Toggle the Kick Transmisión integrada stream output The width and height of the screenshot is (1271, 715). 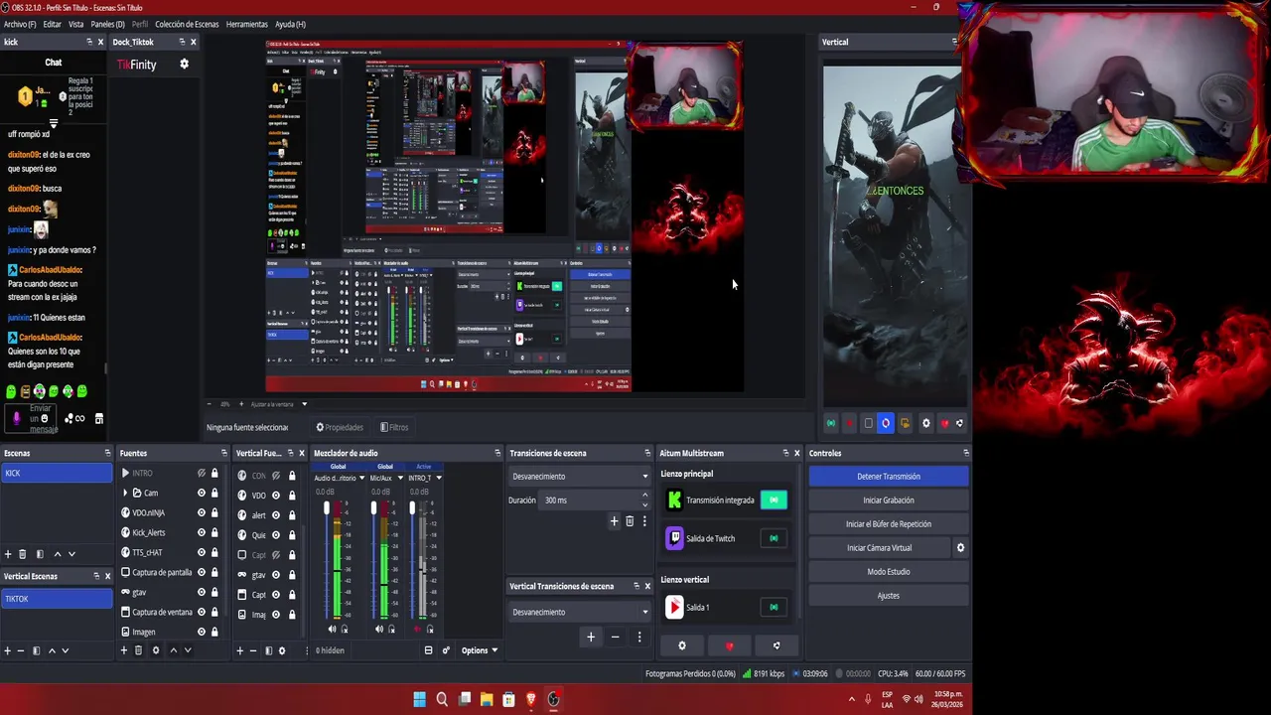point(774,500)
